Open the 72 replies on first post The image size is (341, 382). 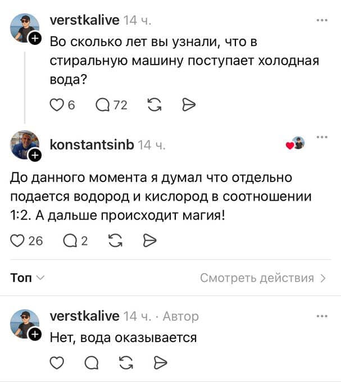point(103,104)
